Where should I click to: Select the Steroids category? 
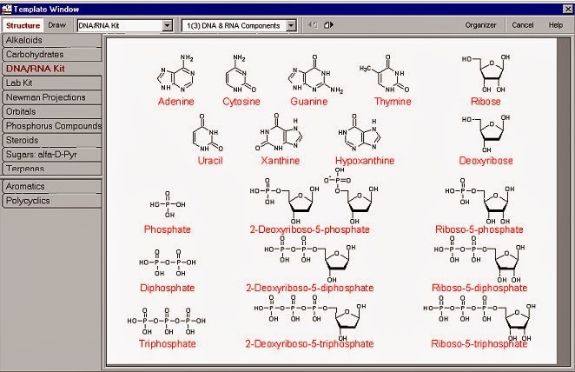52,140
